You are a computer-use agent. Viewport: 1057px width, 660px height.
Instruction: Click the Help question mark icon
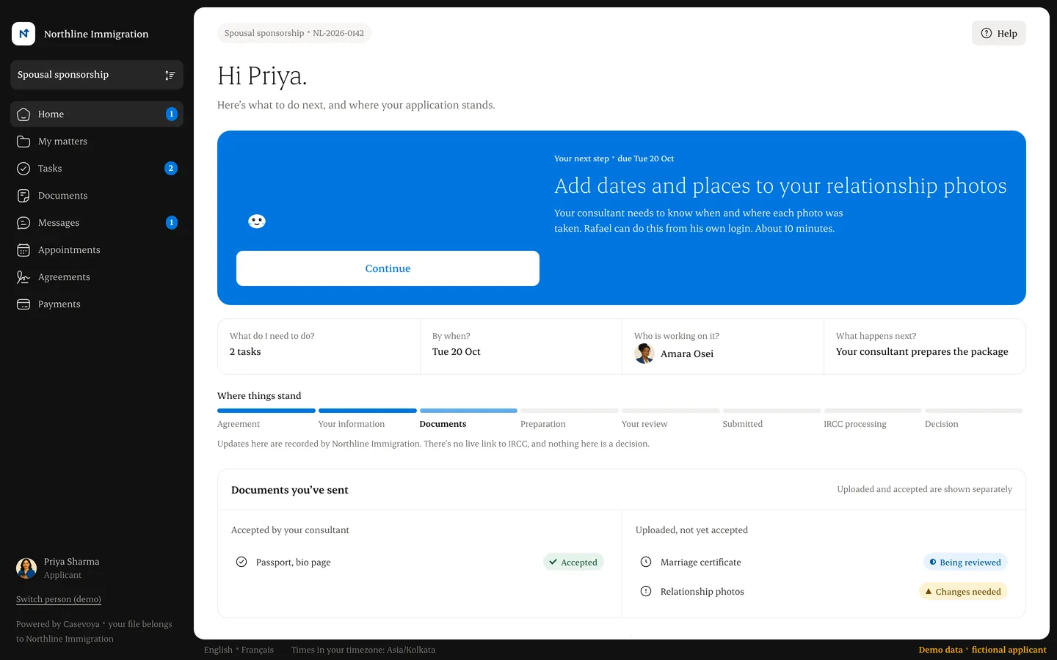pos(987,33)
